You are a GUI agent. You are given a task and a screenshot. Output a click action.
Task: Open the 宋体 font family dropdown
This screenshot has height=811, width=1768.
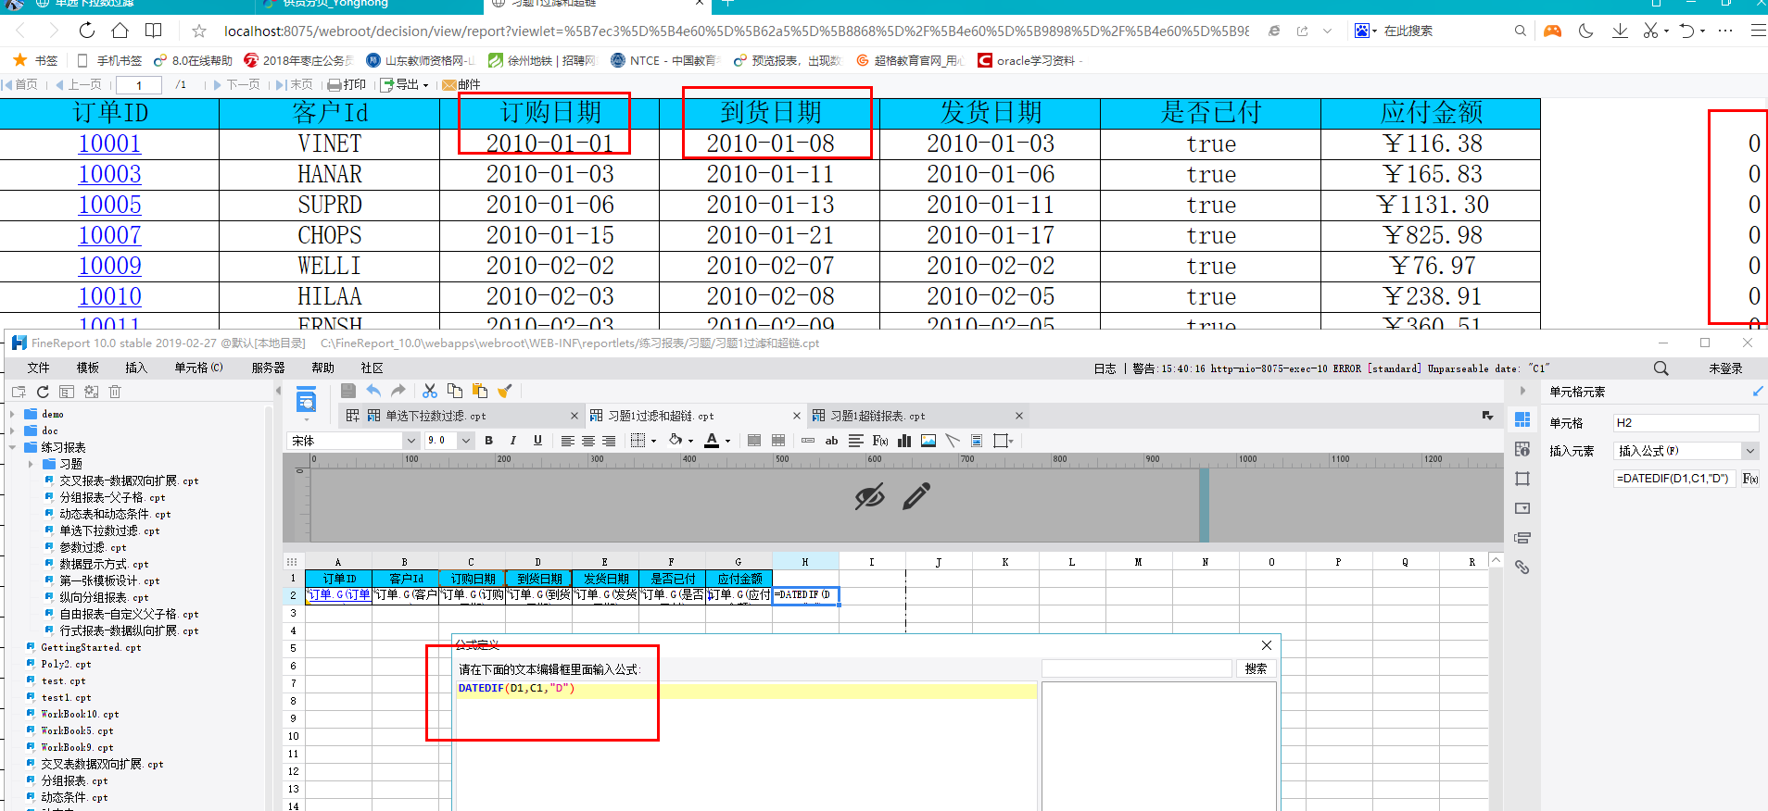coord(410,441)
